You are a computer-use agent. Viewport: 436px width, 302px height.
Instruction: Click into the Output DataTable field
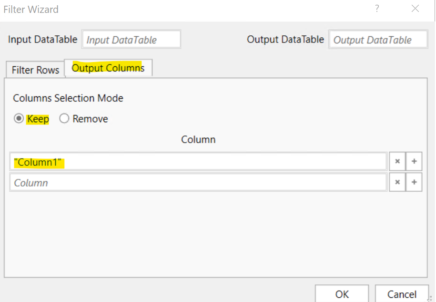[x=378, y=40]
